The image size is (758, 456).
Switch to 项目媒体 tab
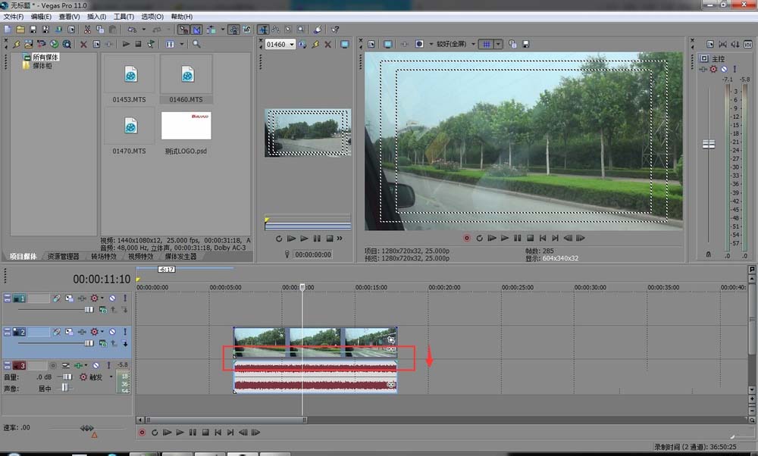point(23,257)
